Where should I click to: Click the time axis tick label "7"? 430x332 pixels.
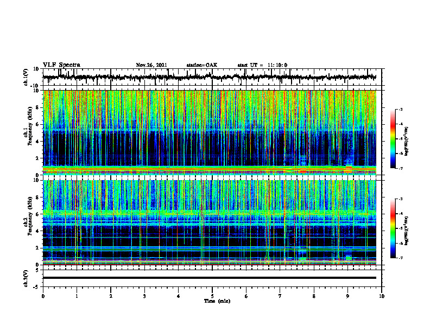[280, 296]
